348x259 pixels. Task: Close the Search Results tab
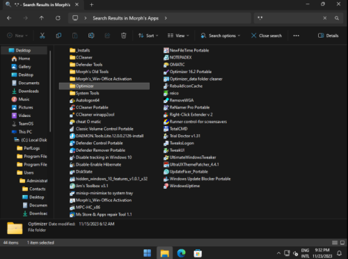tap(77, 5)
